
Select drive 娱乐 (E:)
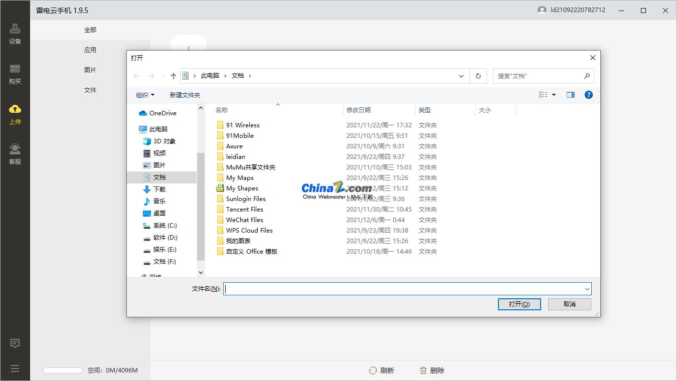[160, 250]
